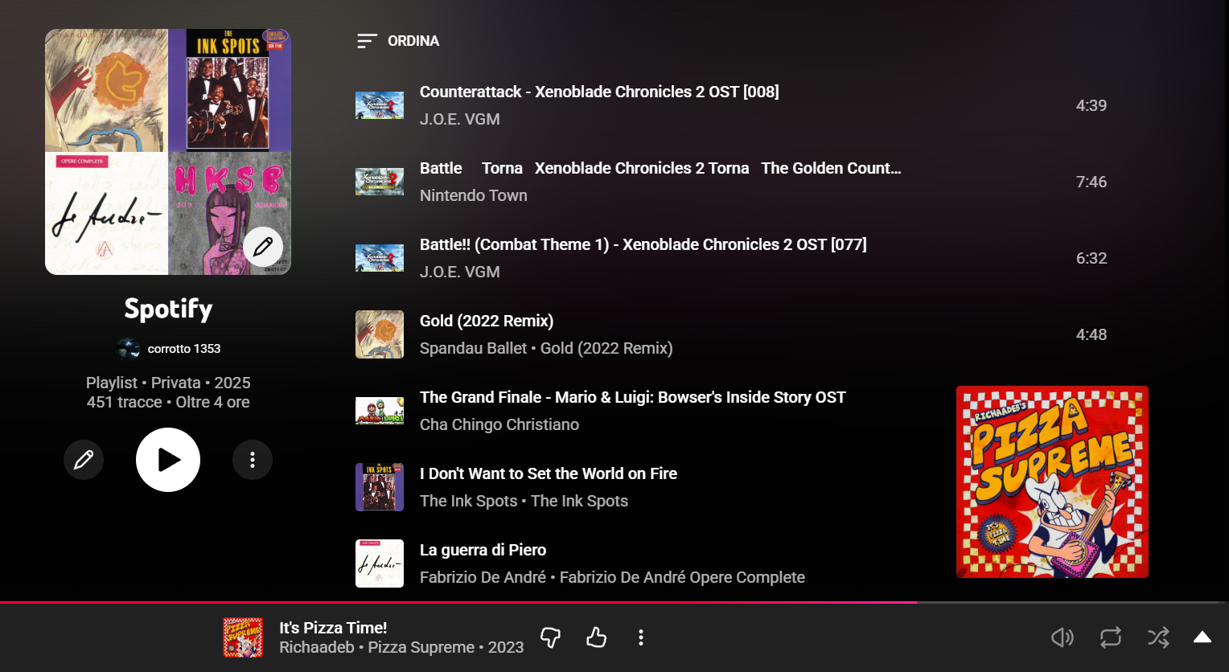Click the 7:46 track duration
This screenshot has height=672, width=1229.
pyautogui.click(x=1091, y=182)
